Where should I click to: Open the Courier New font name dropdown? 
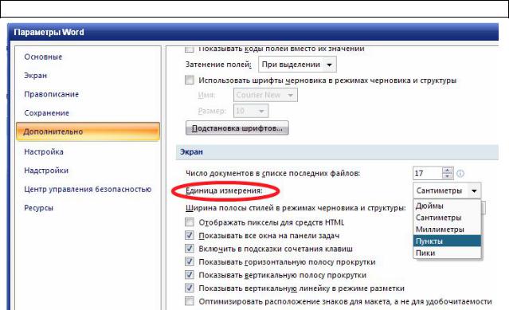click(x=265, y=95)
